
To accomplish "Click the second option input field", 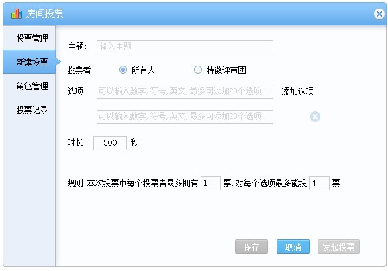I will click(185, 117).
